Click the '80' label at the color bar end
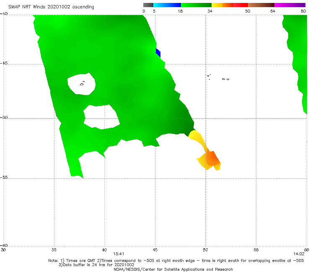 (x=303, y=11)
